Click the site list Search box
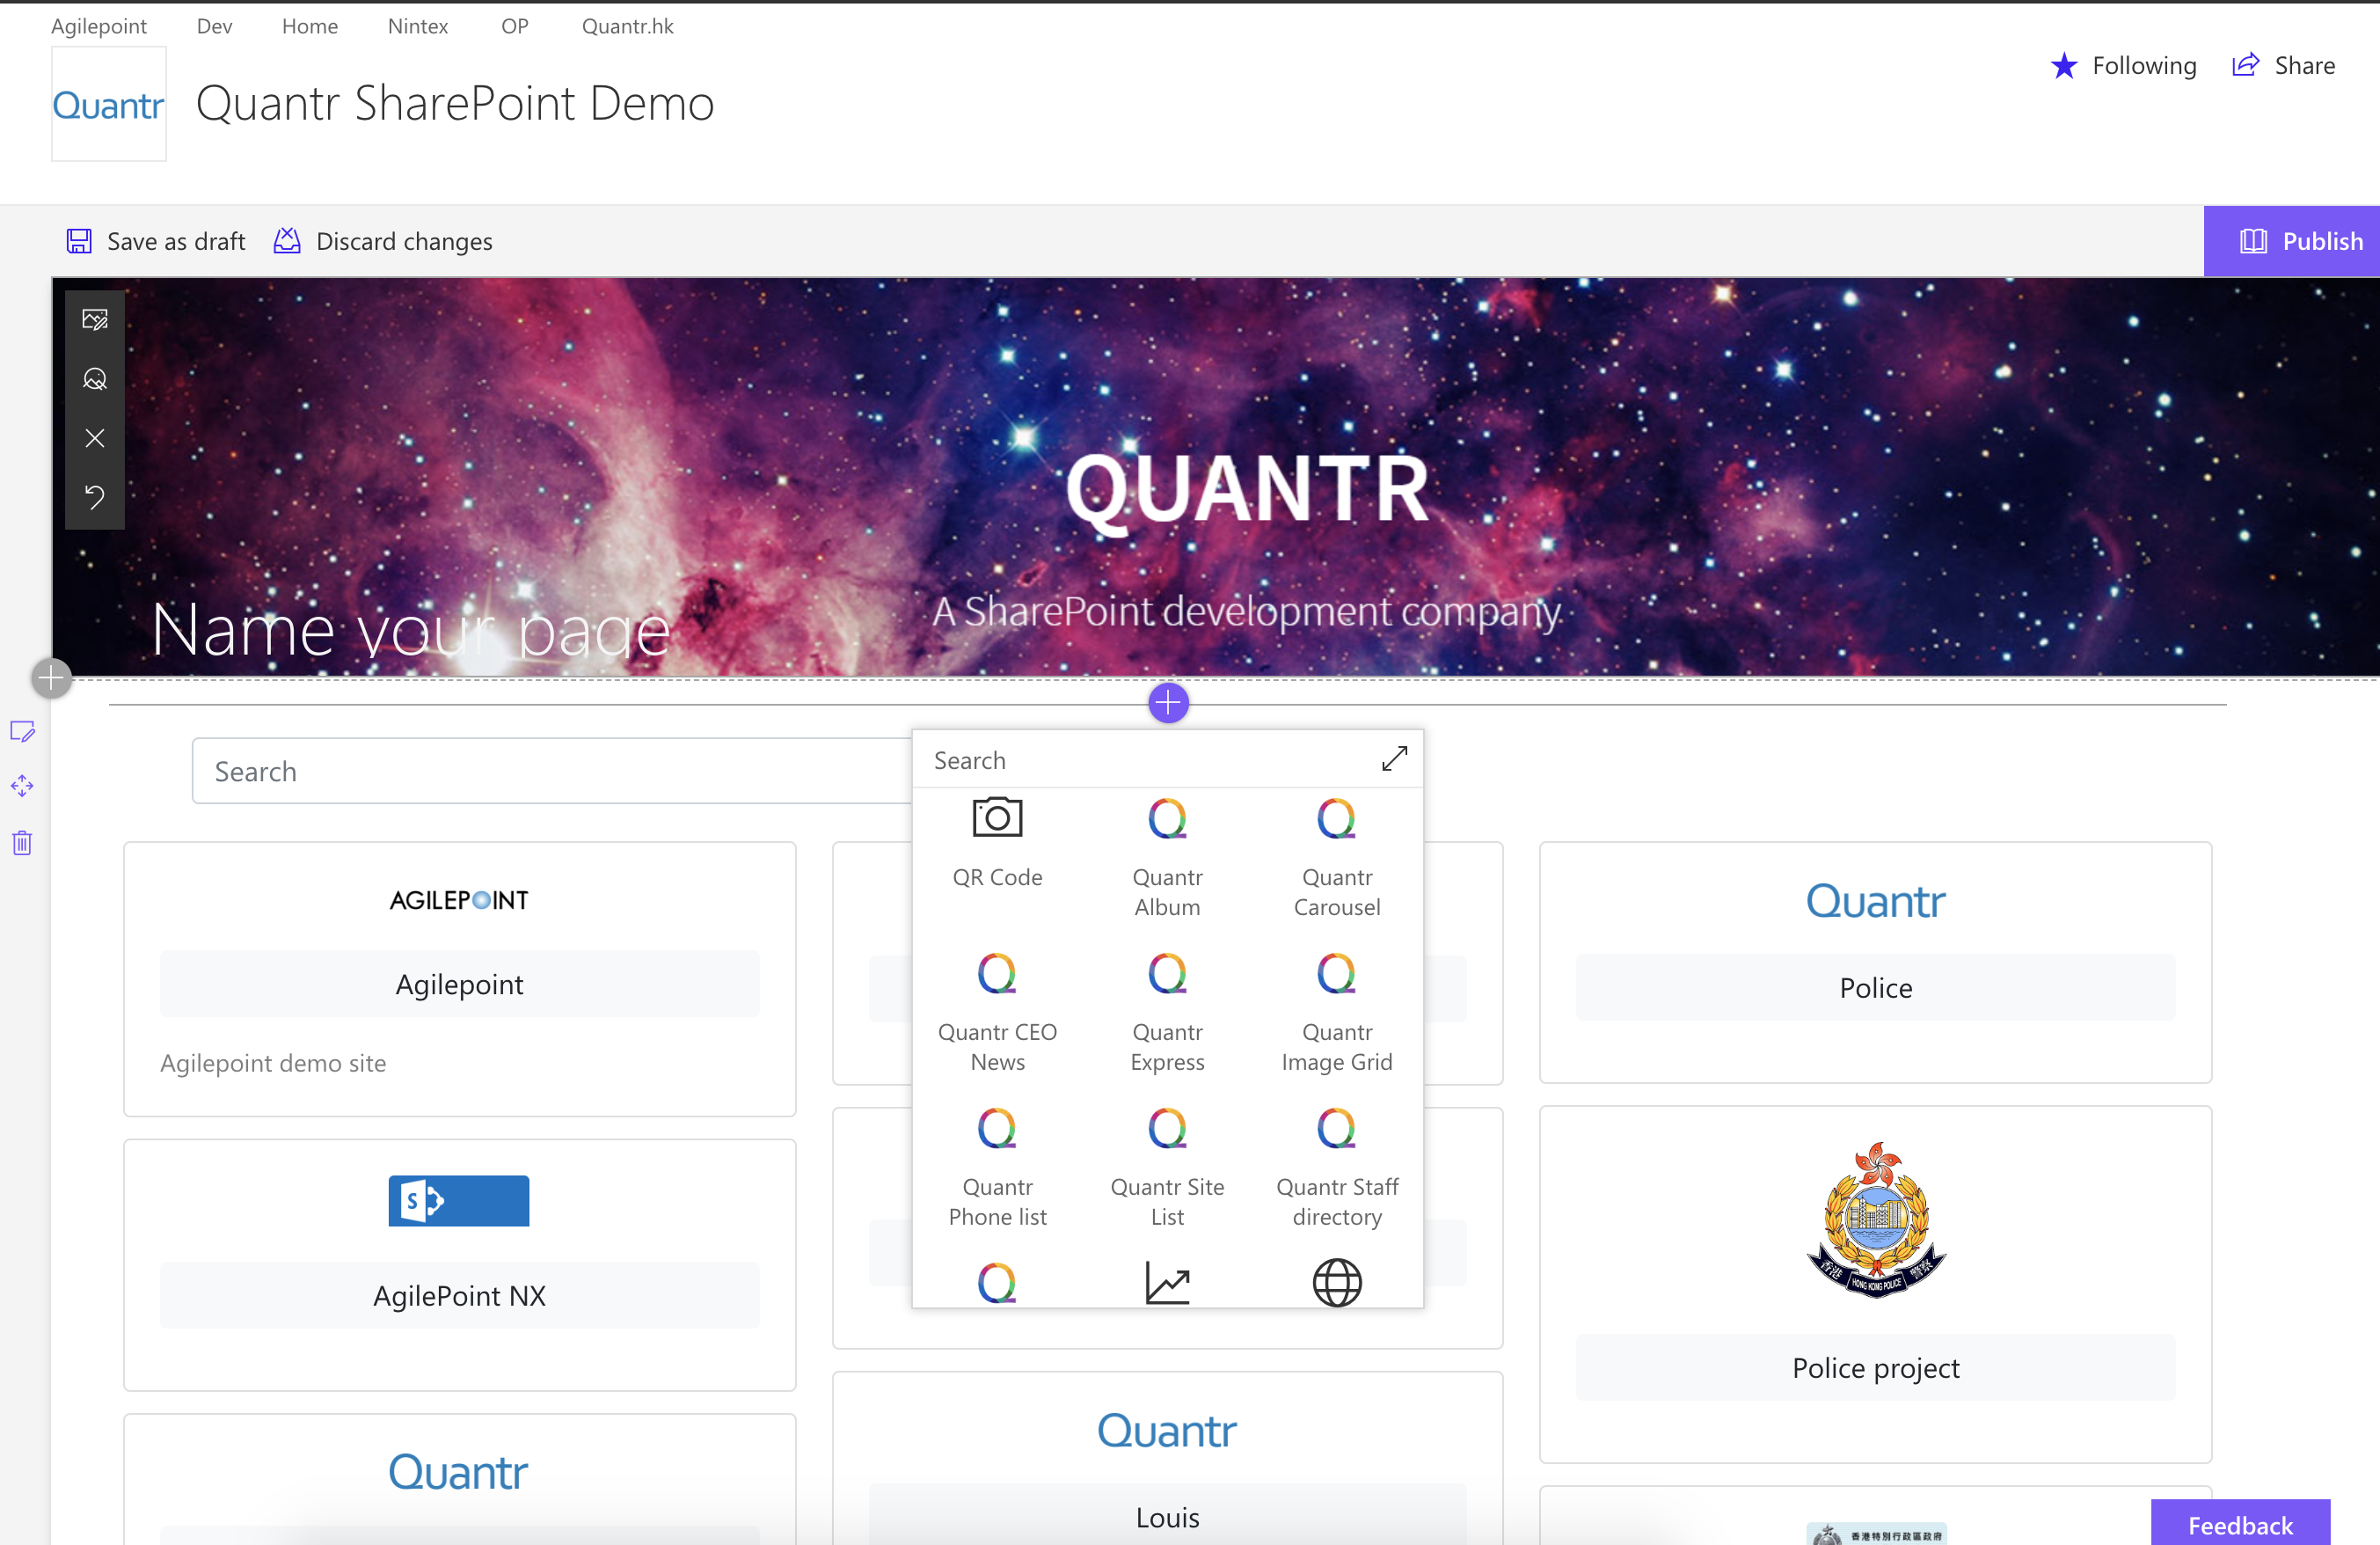 (x=552, y=772)
